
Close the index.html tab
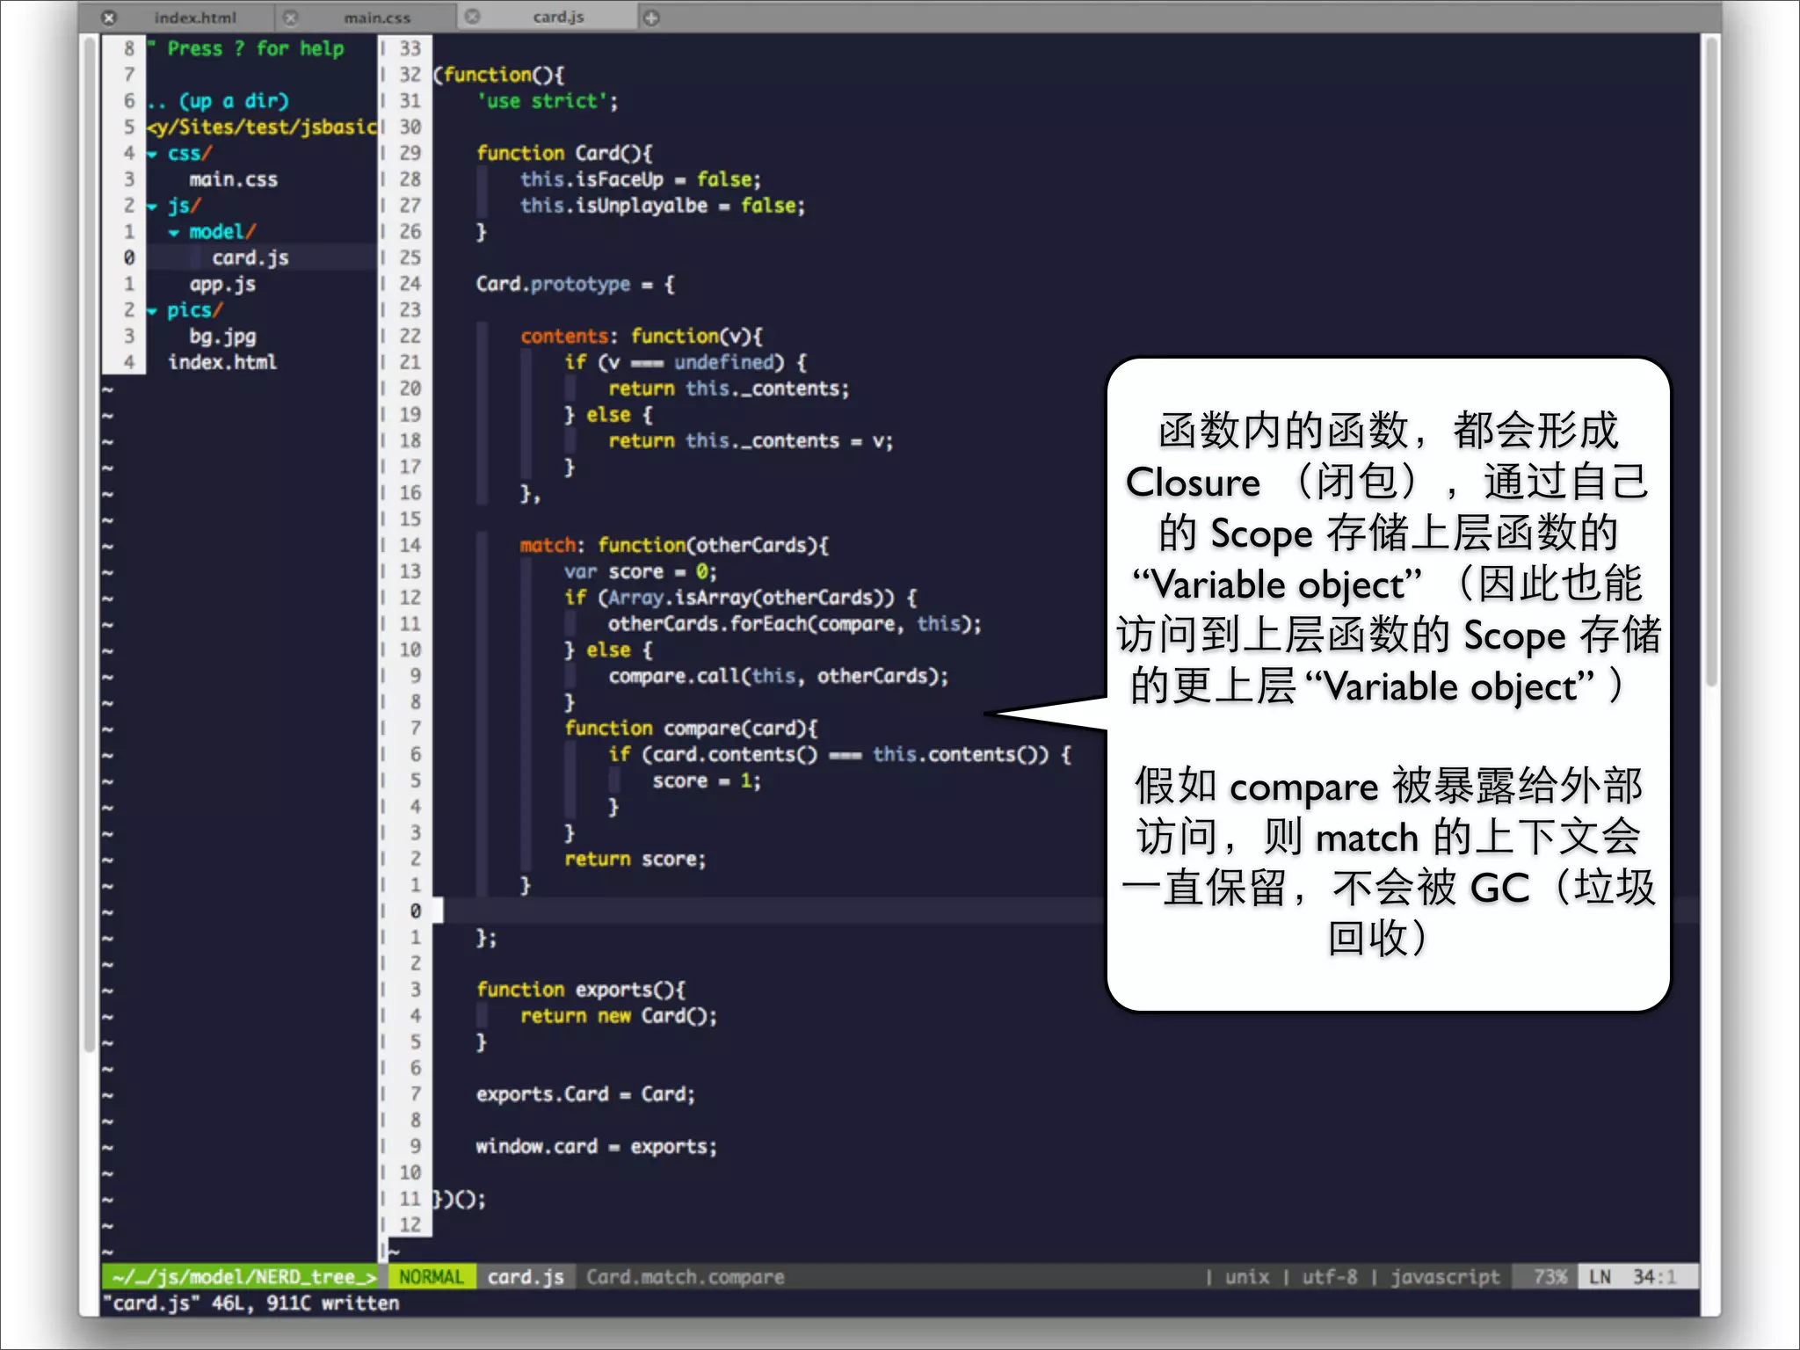pyautogui.click(x=108, y=18)
